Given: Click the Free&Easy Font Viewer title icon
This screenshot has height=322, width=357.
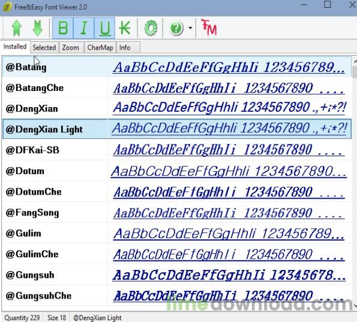Looking at the screenshot, I should coord(7,7).
